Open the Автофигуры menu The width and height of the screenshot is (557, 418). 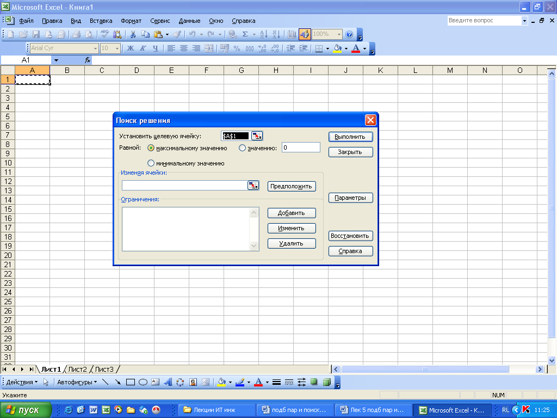point(77,383)
